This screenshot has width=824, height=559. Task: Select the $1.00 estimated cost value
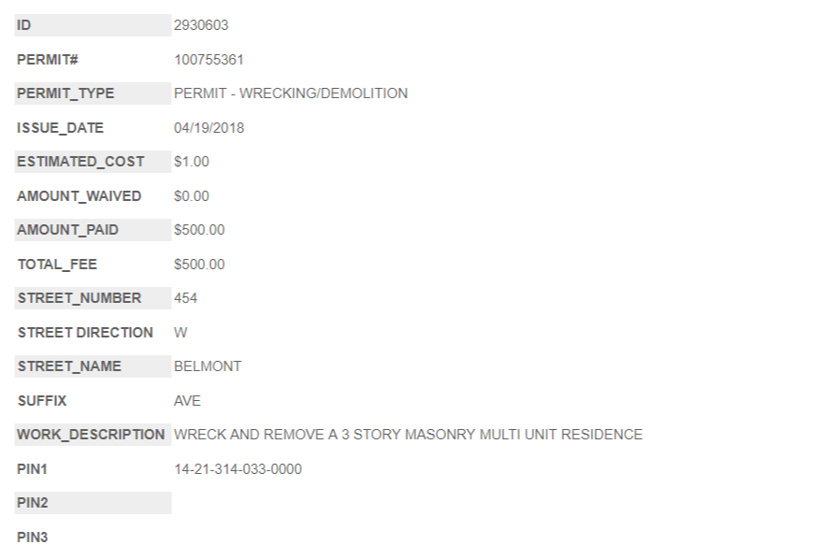click(x=192, y=162)
